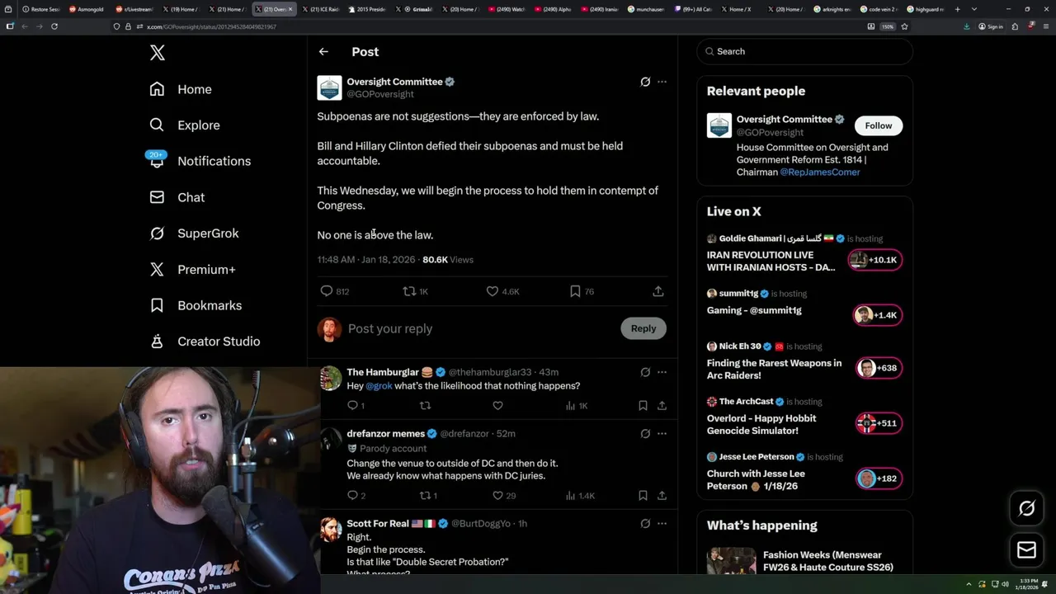Image resolution: width=1056 pixels, height=594 pixels.
Task: Open the more options menu on the main post
Action: pos(662,82)
